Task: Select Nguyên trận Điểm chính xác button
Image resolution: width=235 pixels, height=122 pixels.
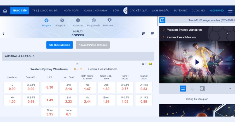Action: tap(93, 45)
